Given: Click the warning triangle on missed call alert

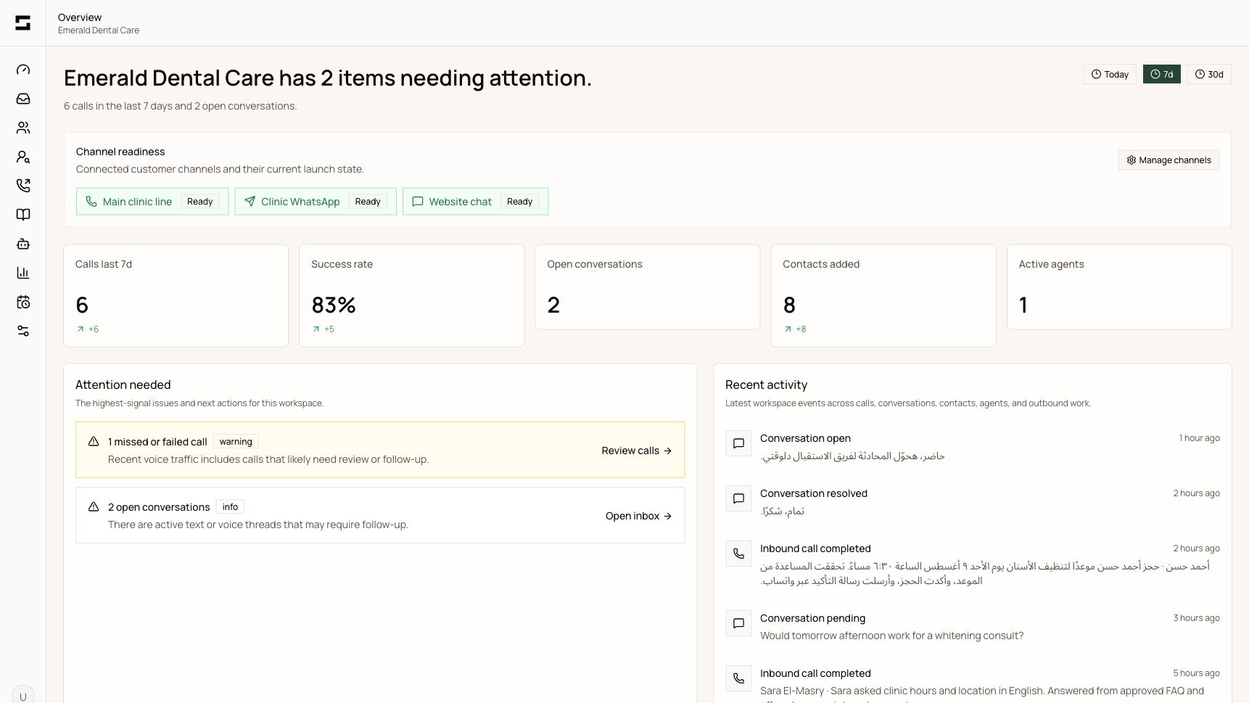Looking at the screenshot, I should (94, 441).
